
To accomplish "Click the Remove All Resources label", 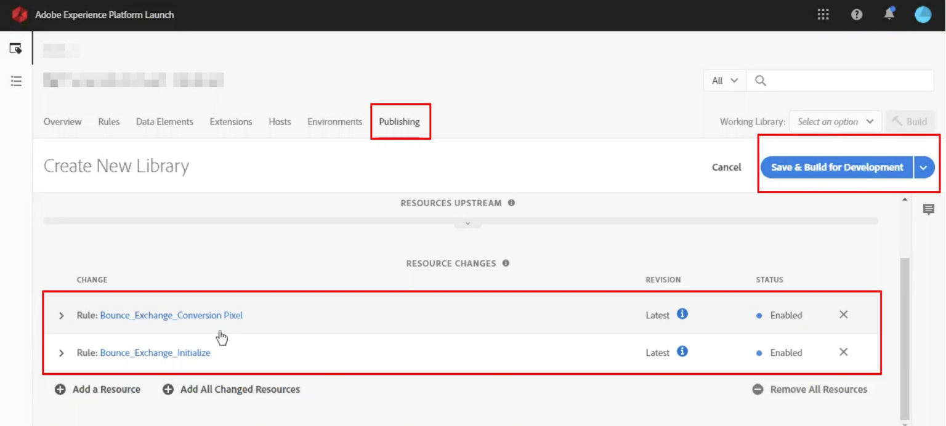I will (x=819, y=389).
